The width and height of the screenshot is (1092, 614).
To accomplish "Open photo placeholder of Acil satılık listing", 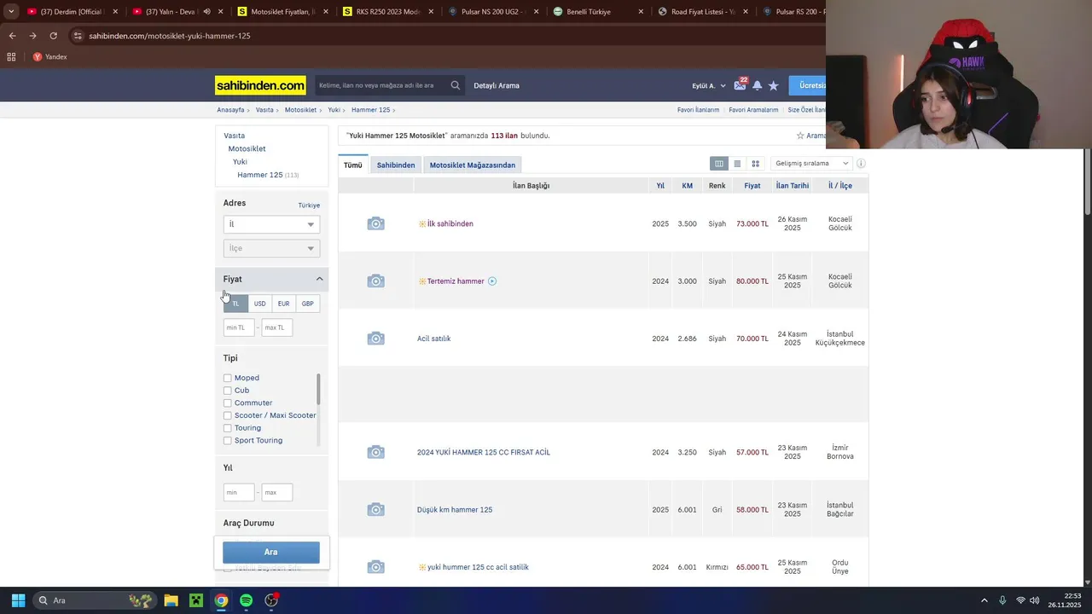I will 375,339.
